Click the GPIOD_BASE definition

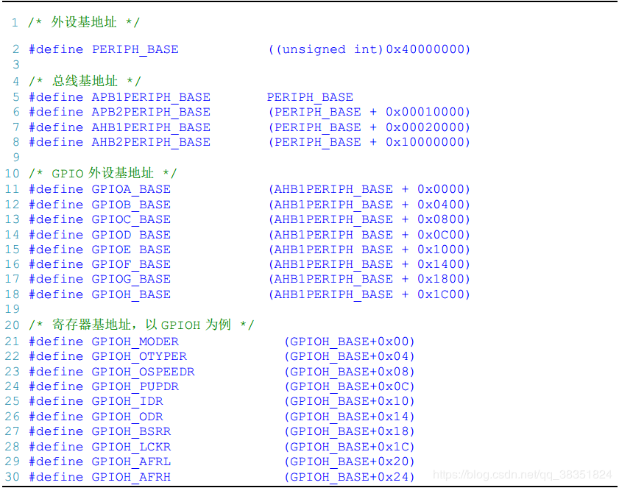coord(130,234)
